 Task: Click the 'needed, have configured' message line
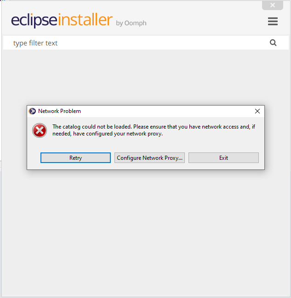click(108, 134)
